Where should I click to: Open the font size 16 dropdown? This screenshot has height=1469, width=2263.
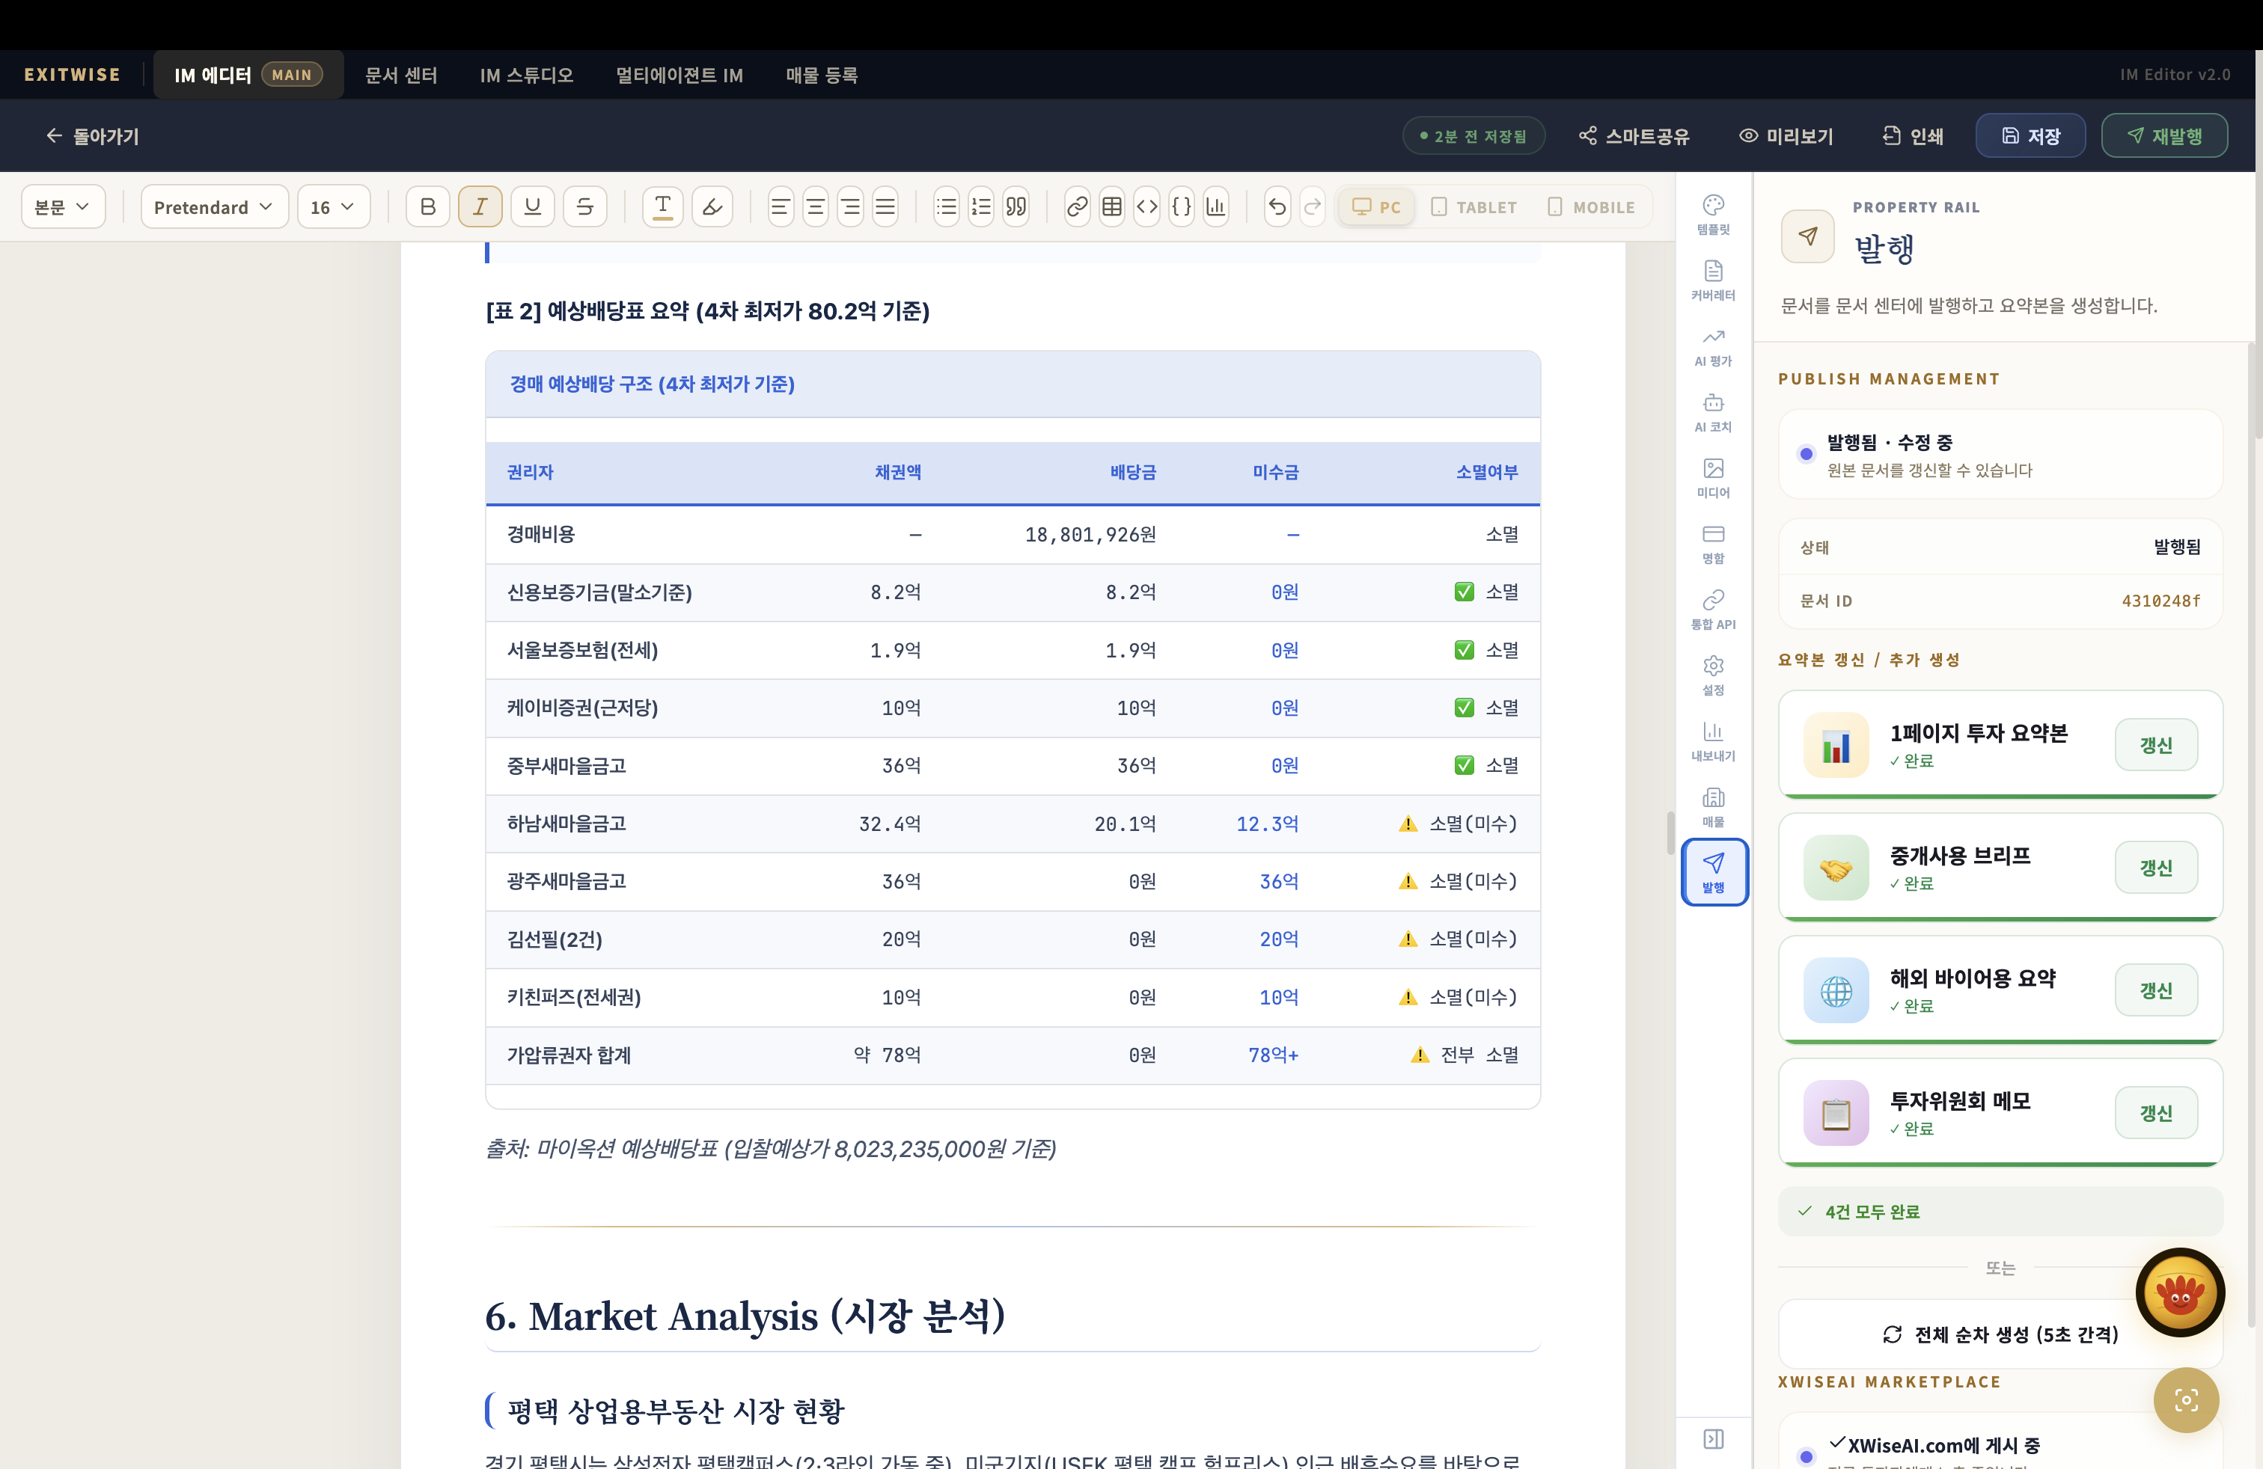333,207
